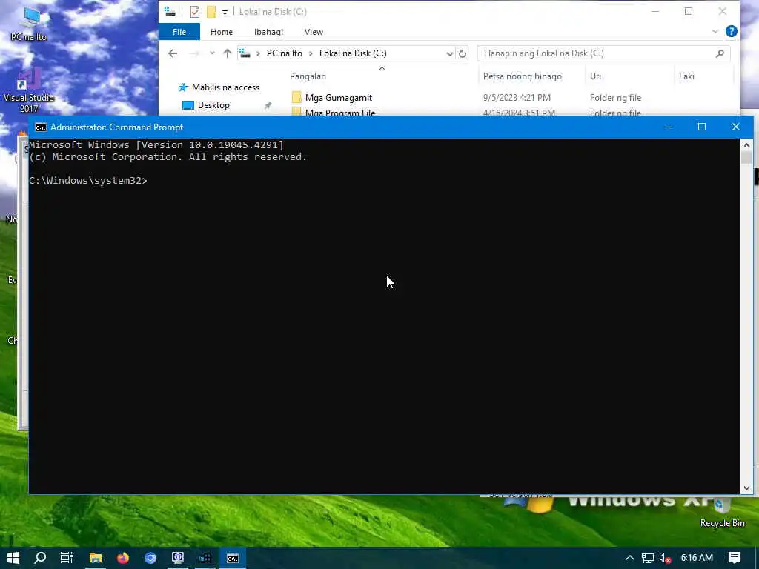Image resolution: width=759 pixels, height=569 pixels.
Task: Switch to the Home ribbon tab
Action: (221, 32)
